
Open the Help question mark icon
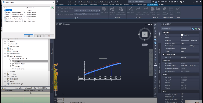(181, 2)
